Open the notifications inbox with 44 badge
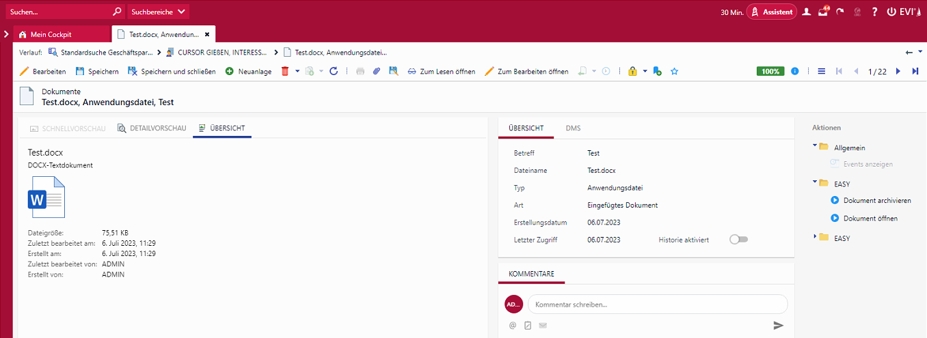The width and height of the screenshot is (927, 338). point(823,12)
